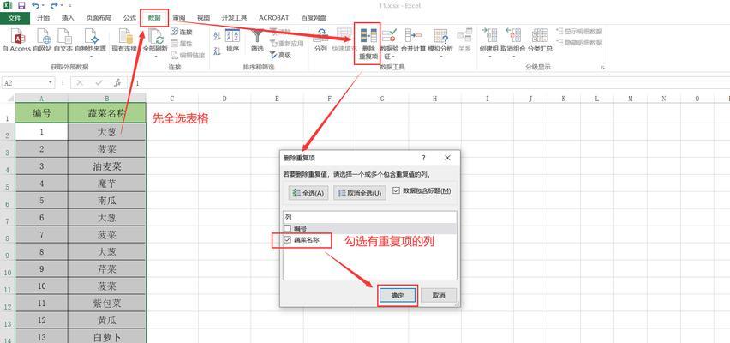
Task: Click the 自网站 import icon
Action: point(43,36)
